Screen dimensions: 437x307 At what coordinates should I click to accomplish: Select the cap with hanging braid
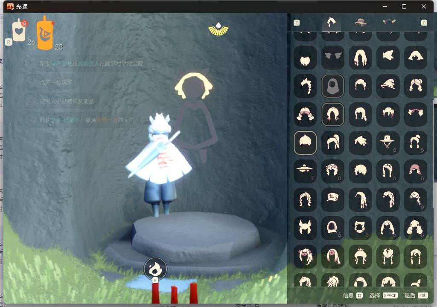pyautogui.click(x=416, y=200)
